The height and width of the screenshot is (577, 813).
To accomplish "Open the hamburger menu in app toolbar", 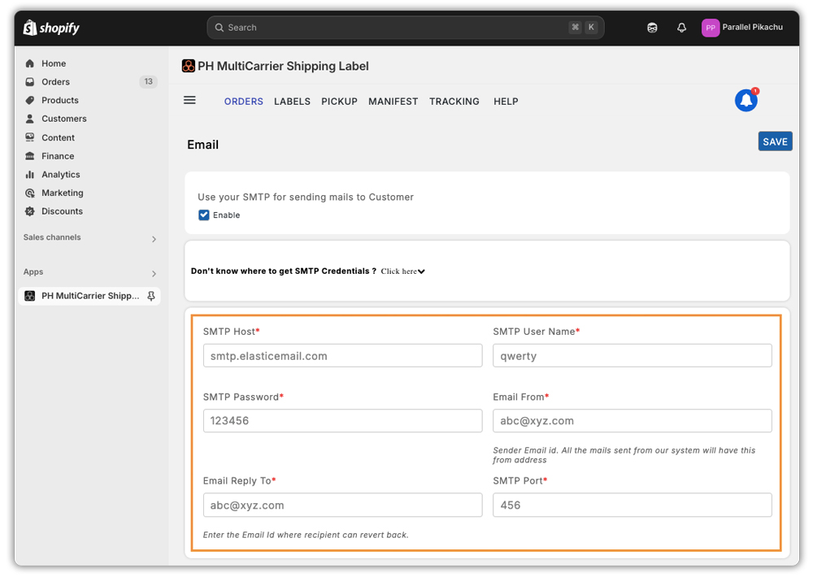I will pos(189,100).
